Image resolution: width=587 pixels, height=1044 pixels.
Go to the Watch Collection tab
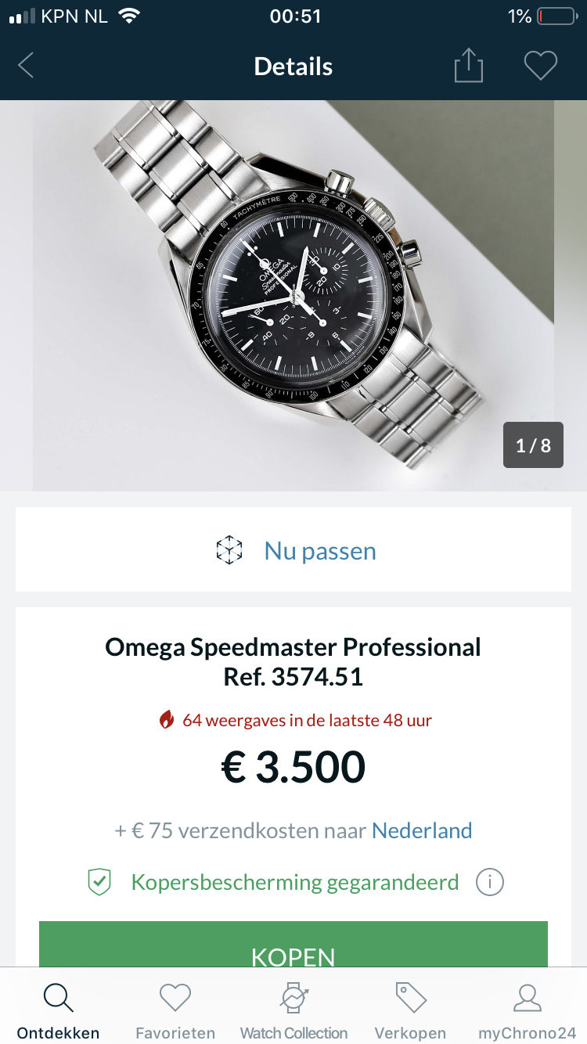click(293, 1010)
